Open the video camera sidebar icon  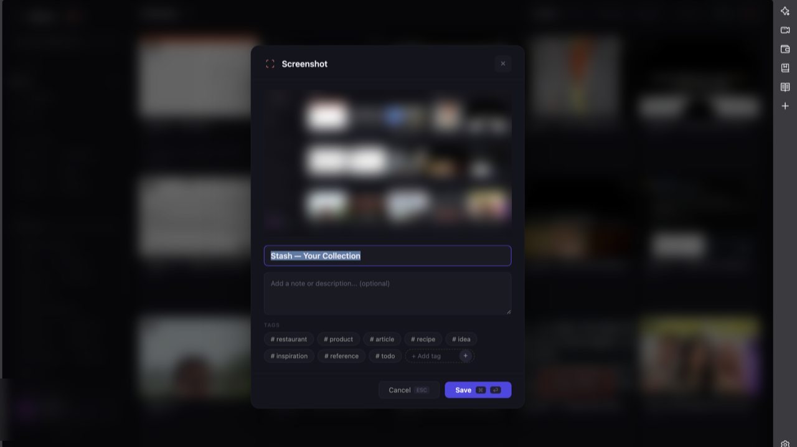click(785, 30)
